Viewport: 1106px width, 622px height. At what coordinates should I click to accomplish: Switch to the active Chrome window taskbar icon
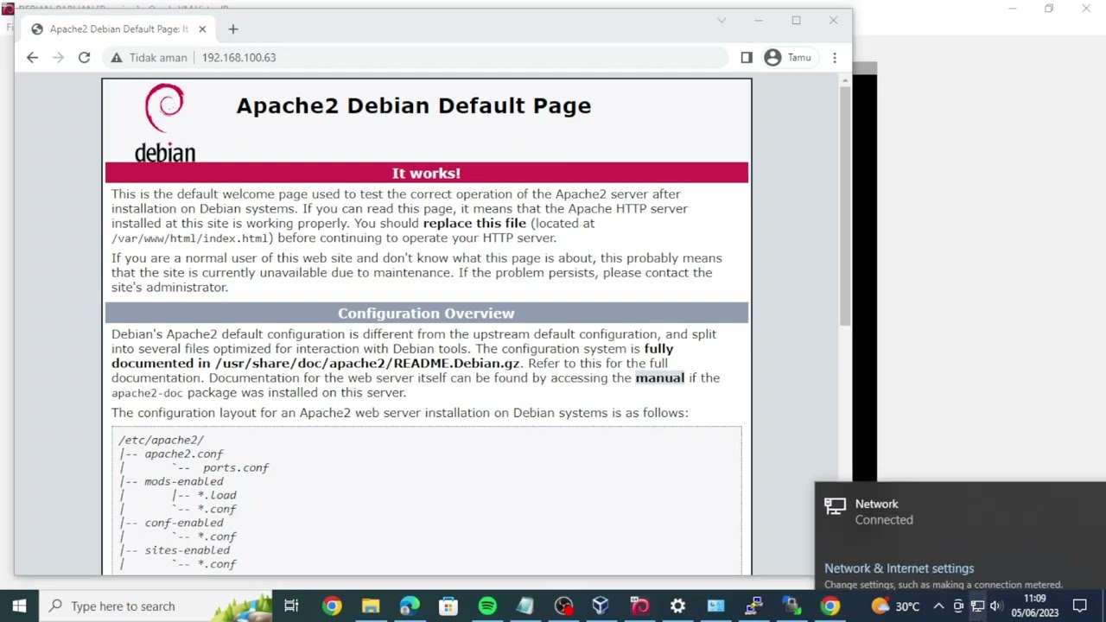[829, 606]
